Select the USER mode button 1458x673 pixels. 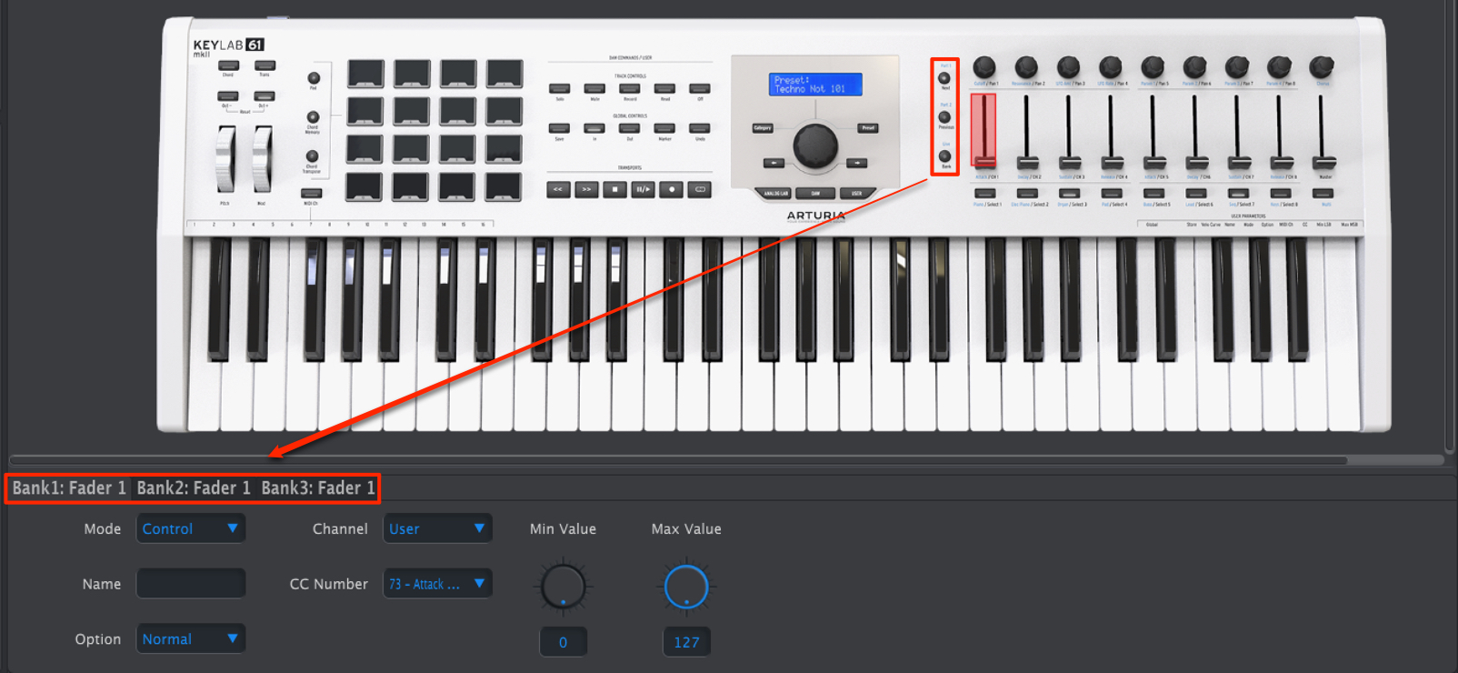pyautogui.click(x=856, y=194)
